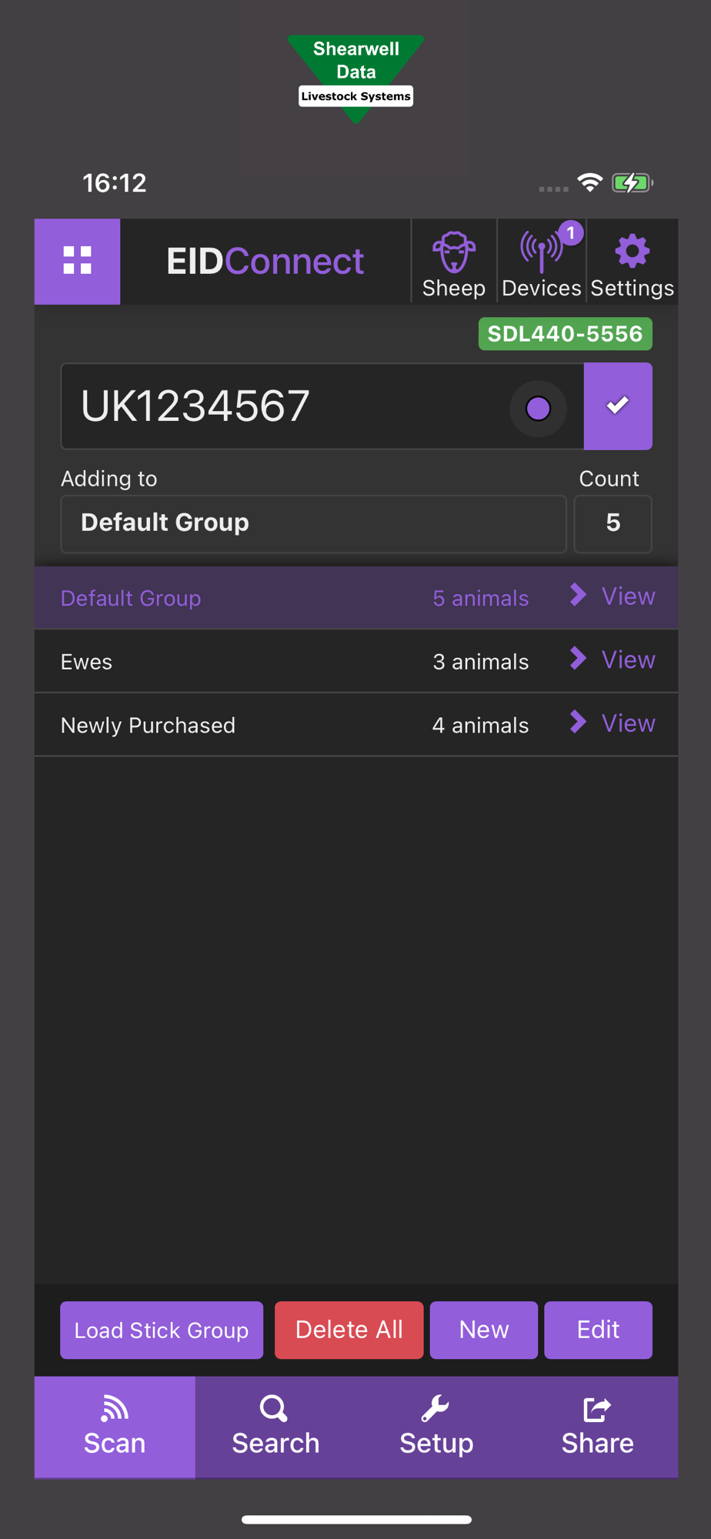Expand Newly Purchased View chevron
Image resolution: width=711 pixels, height=1539 pixels.
[578, 722]
